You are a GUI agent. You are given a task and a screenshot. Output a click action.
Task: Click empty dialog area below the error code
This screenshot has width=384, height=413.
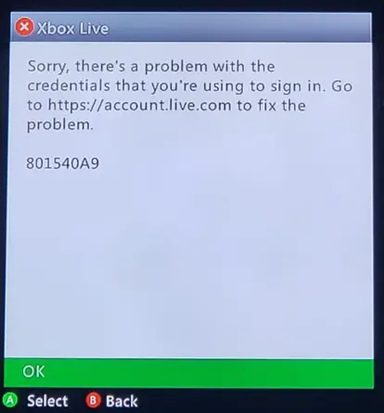click(x=188, y=263)
